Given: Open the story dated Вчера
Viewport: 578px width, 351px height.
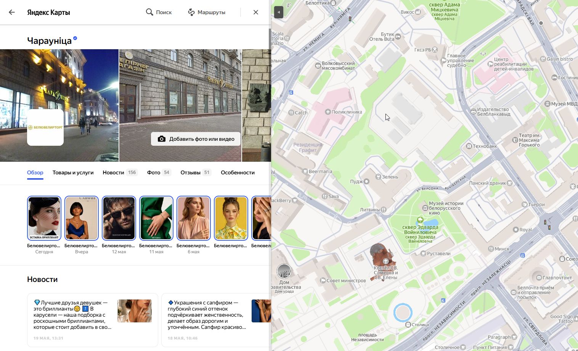Looking at the screenshot, I should [82, 218].
